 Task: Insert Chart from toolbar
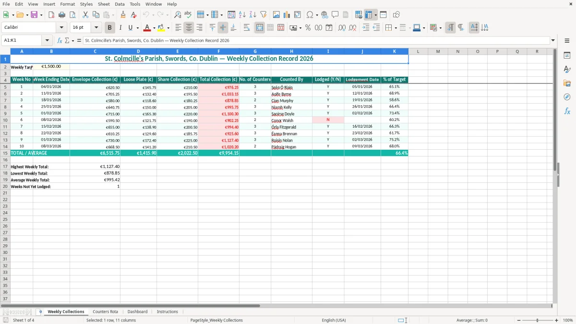(287, 15)
